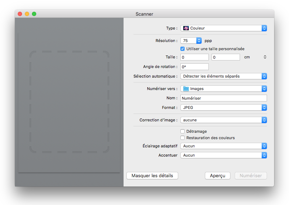Click the yellow minimize window button
Viewport: 289px width, 205px height.
click(27, 14)
